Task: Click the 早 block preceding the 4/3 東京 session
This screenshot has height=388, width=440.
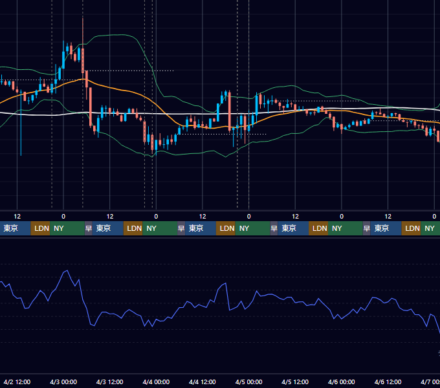Action: 89,228
